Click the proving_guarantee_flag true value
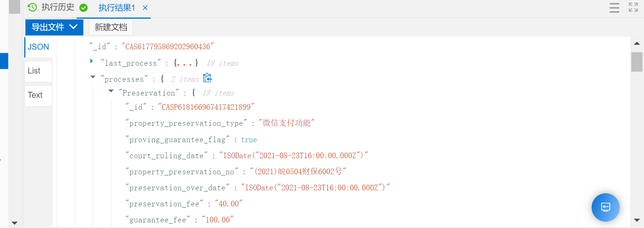The image size is (644, 228). (x=249, y=140)
